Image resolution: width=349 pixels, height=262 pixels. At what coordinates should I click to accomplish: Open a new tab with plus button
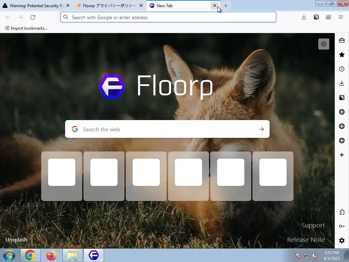pyautogui.click(x=226, y=6)
